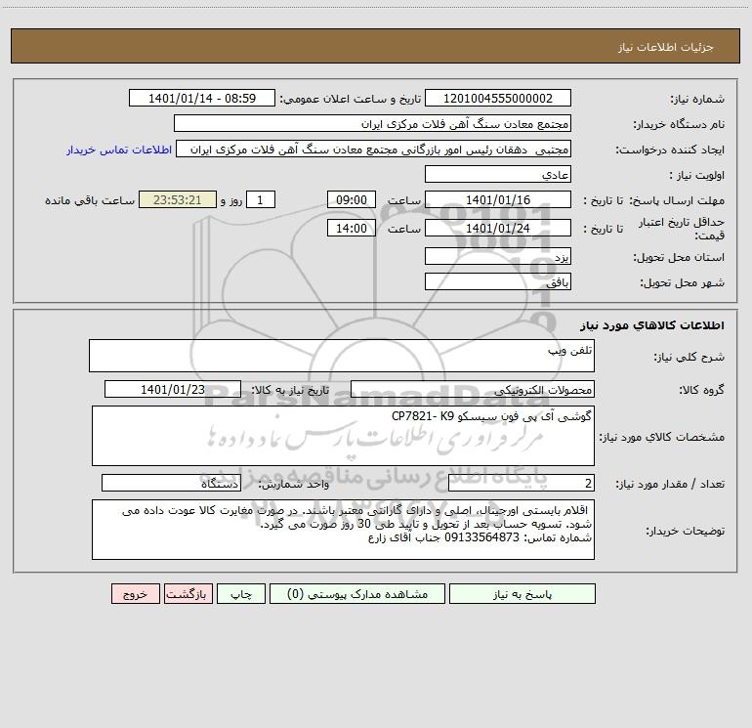The height and width of the screenshot is (728, 752).
Task: Click the response deadline time 09:00
Action: tap(351, 199)
